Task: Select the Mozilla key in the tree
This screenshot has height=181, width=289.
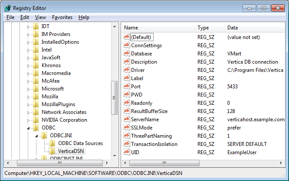Action: pyautogui.click(x=49, y=97)
